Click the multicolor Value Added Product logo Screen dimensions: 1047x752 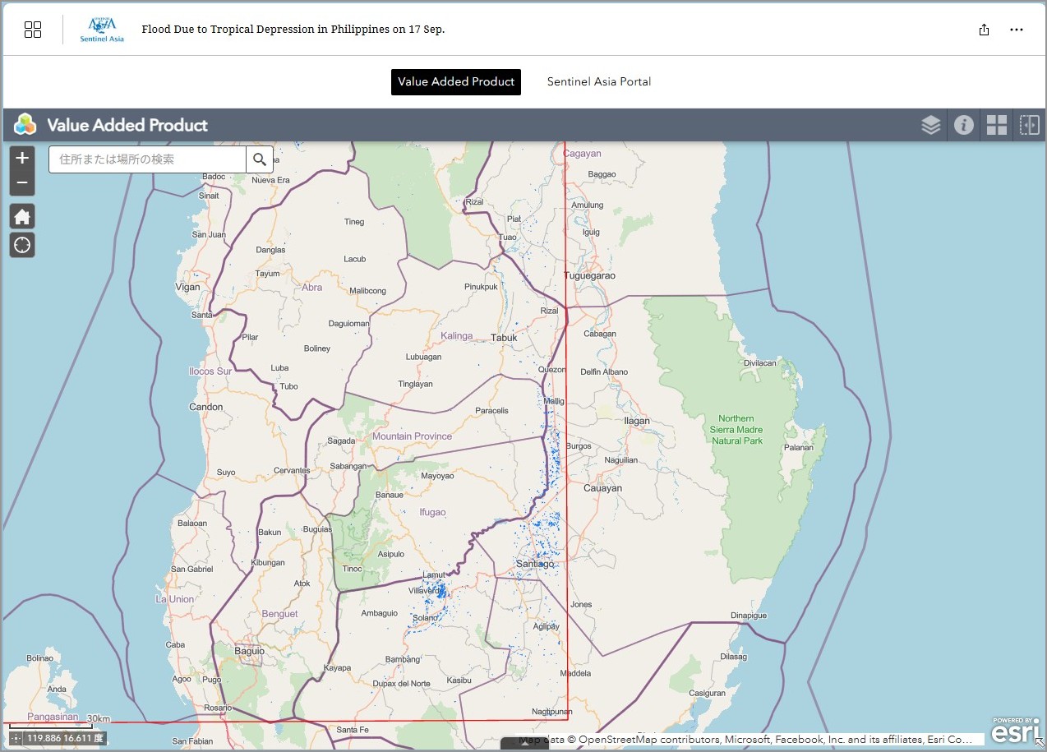pyautogui.click(x=26, y=125)
